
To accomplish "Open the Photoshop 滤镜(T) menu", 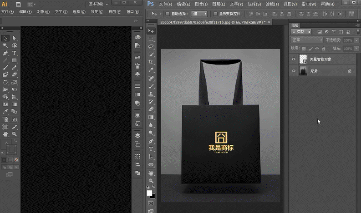I will click(x=272, y=4).
